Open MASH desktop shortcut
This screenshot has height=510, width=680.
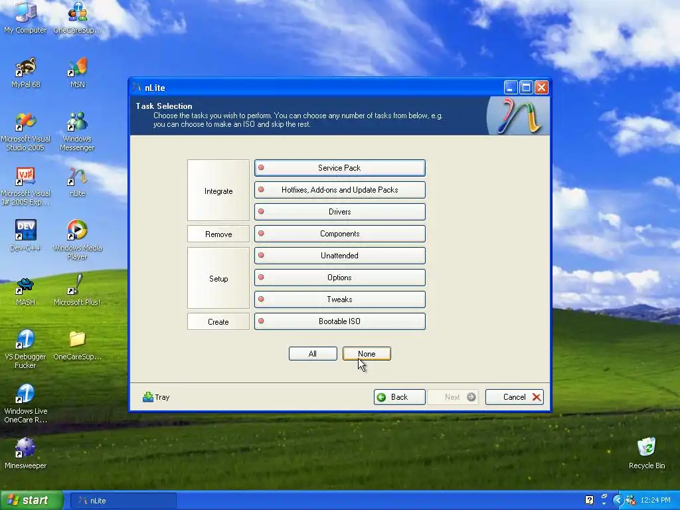tap(26, 291)
